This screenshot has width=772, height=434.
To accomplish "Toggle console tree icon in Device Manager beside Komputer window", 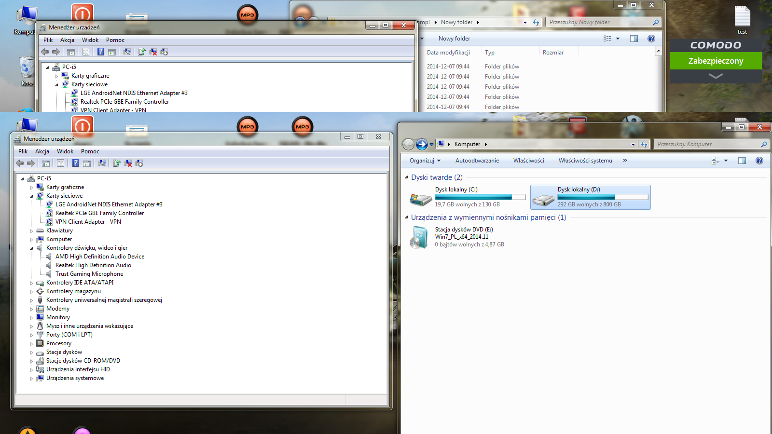I will coord(46,163).
